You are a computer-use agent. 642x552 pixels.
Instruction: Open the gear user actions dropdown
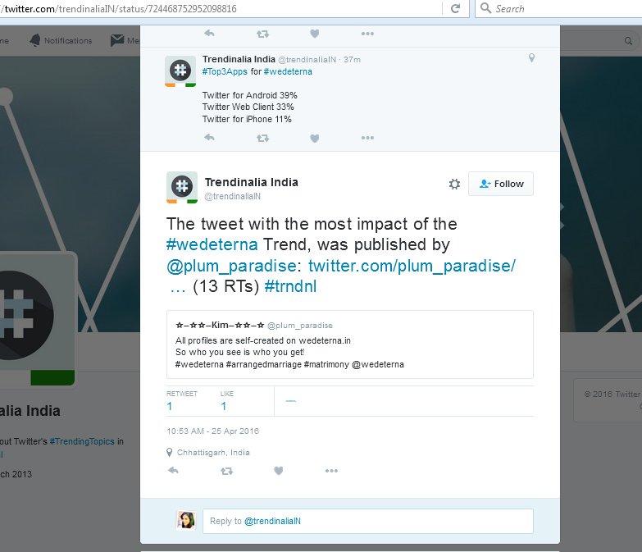tap(454, 184)
